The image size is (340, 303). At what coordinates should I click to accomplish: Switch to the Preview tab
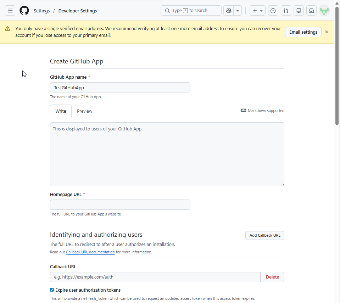point(85,111)
